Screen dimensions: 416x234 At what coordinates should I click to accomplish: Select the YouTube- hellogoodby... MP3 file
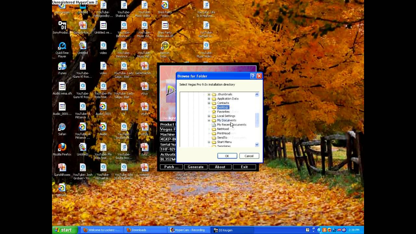pos(103,9)
